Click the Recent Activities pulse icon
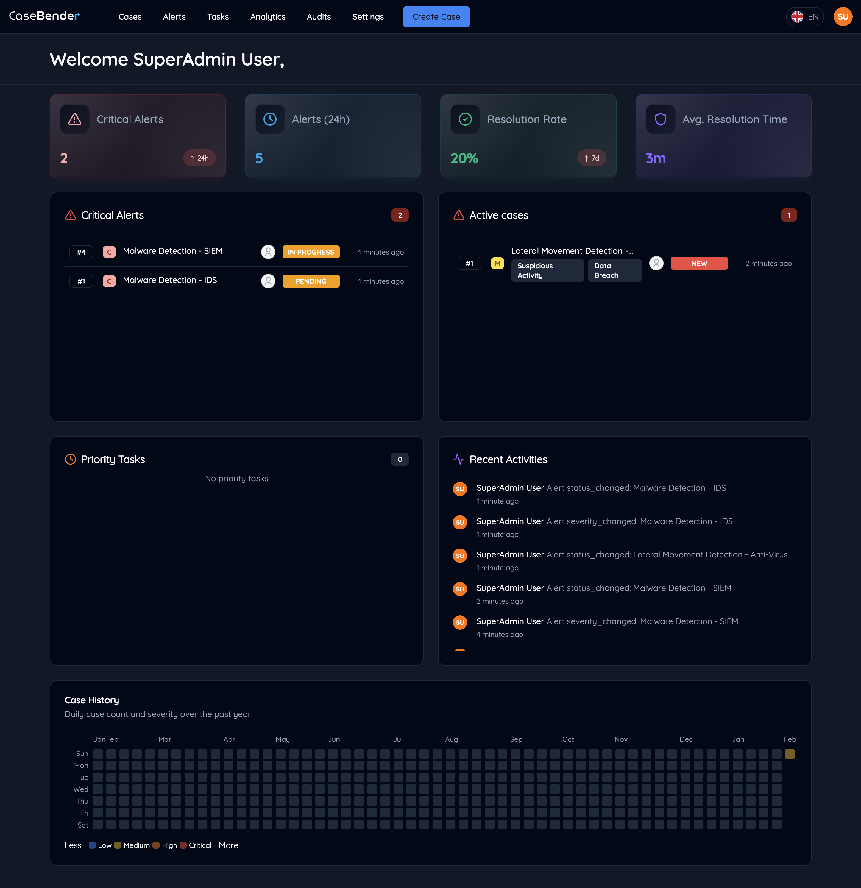The width and height of the screenshot is (861, 888). [x=458, y=459]
